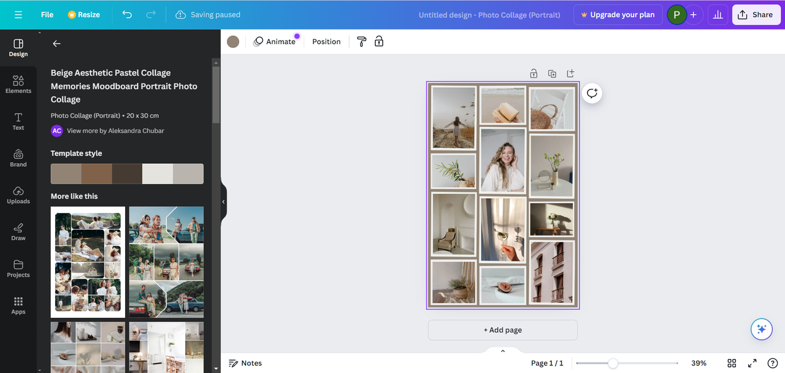785x373 pixels.
Task: Add new page icon above canvas
Action: pyautogui.click(x=570, y=74)
